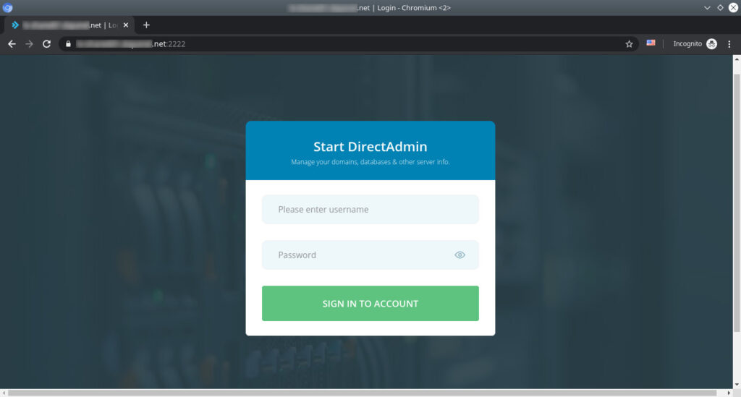This screenshot has width=741, height=397.
Task: Click the scroll-left arrow at bottom
Action: click(x=4, y=393)
